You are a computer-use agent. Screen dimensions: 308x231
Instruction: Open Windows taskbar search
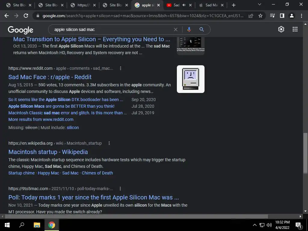22,225
